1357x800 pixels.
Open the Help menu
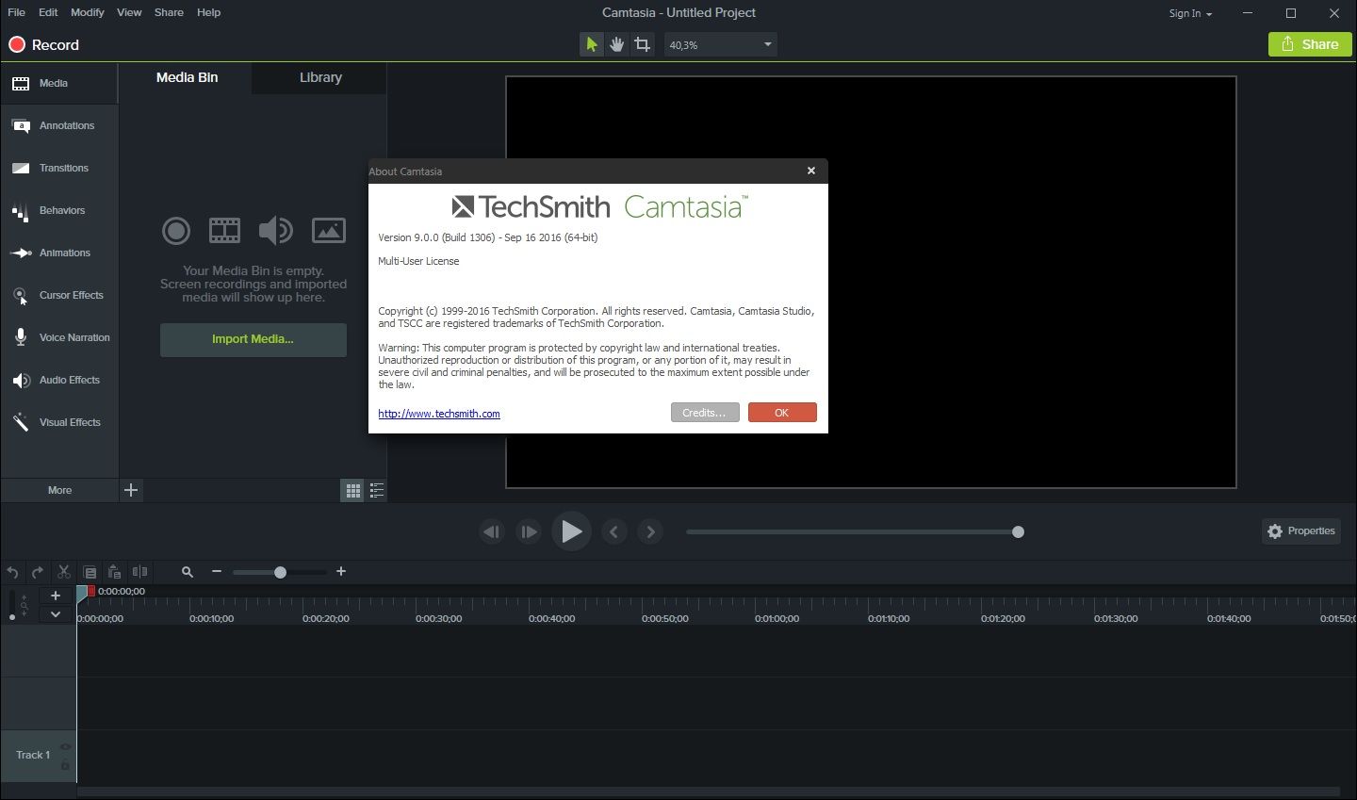click(208, 12)
